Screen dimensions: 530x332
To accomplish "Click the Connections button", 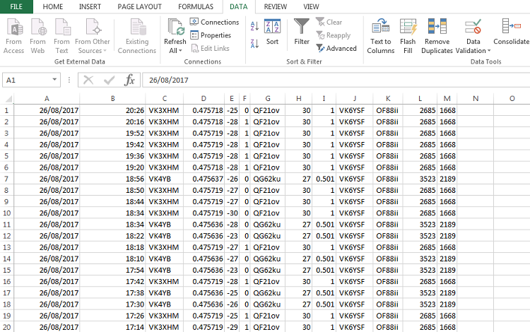I will click(214, 22).
